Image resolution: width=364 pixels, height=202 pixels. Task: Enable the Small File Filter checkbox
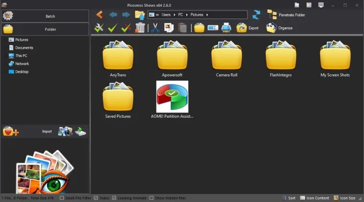click(62, 198)
